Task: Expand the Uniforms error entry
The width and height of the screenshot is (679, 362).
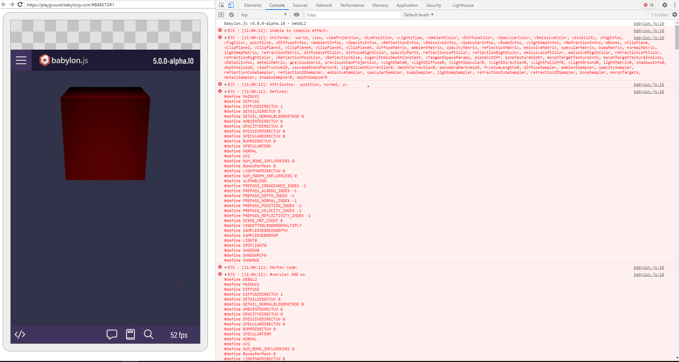Action: pos(226,38)
